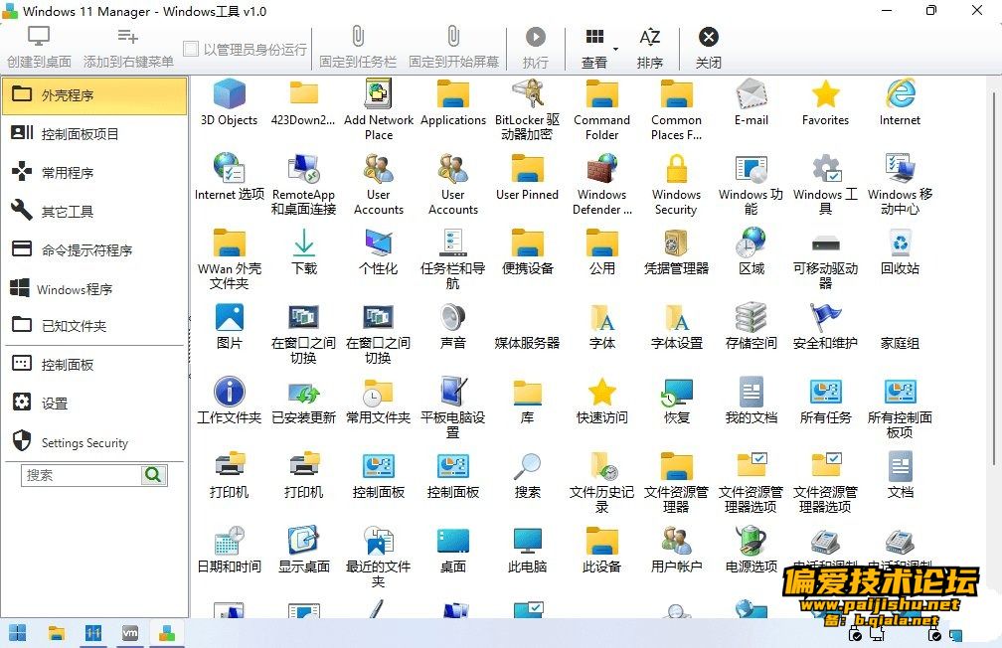Select 其它工具 in the sidebar
The width and height of the screenshot is (1002, 648).
pos(94,212)
